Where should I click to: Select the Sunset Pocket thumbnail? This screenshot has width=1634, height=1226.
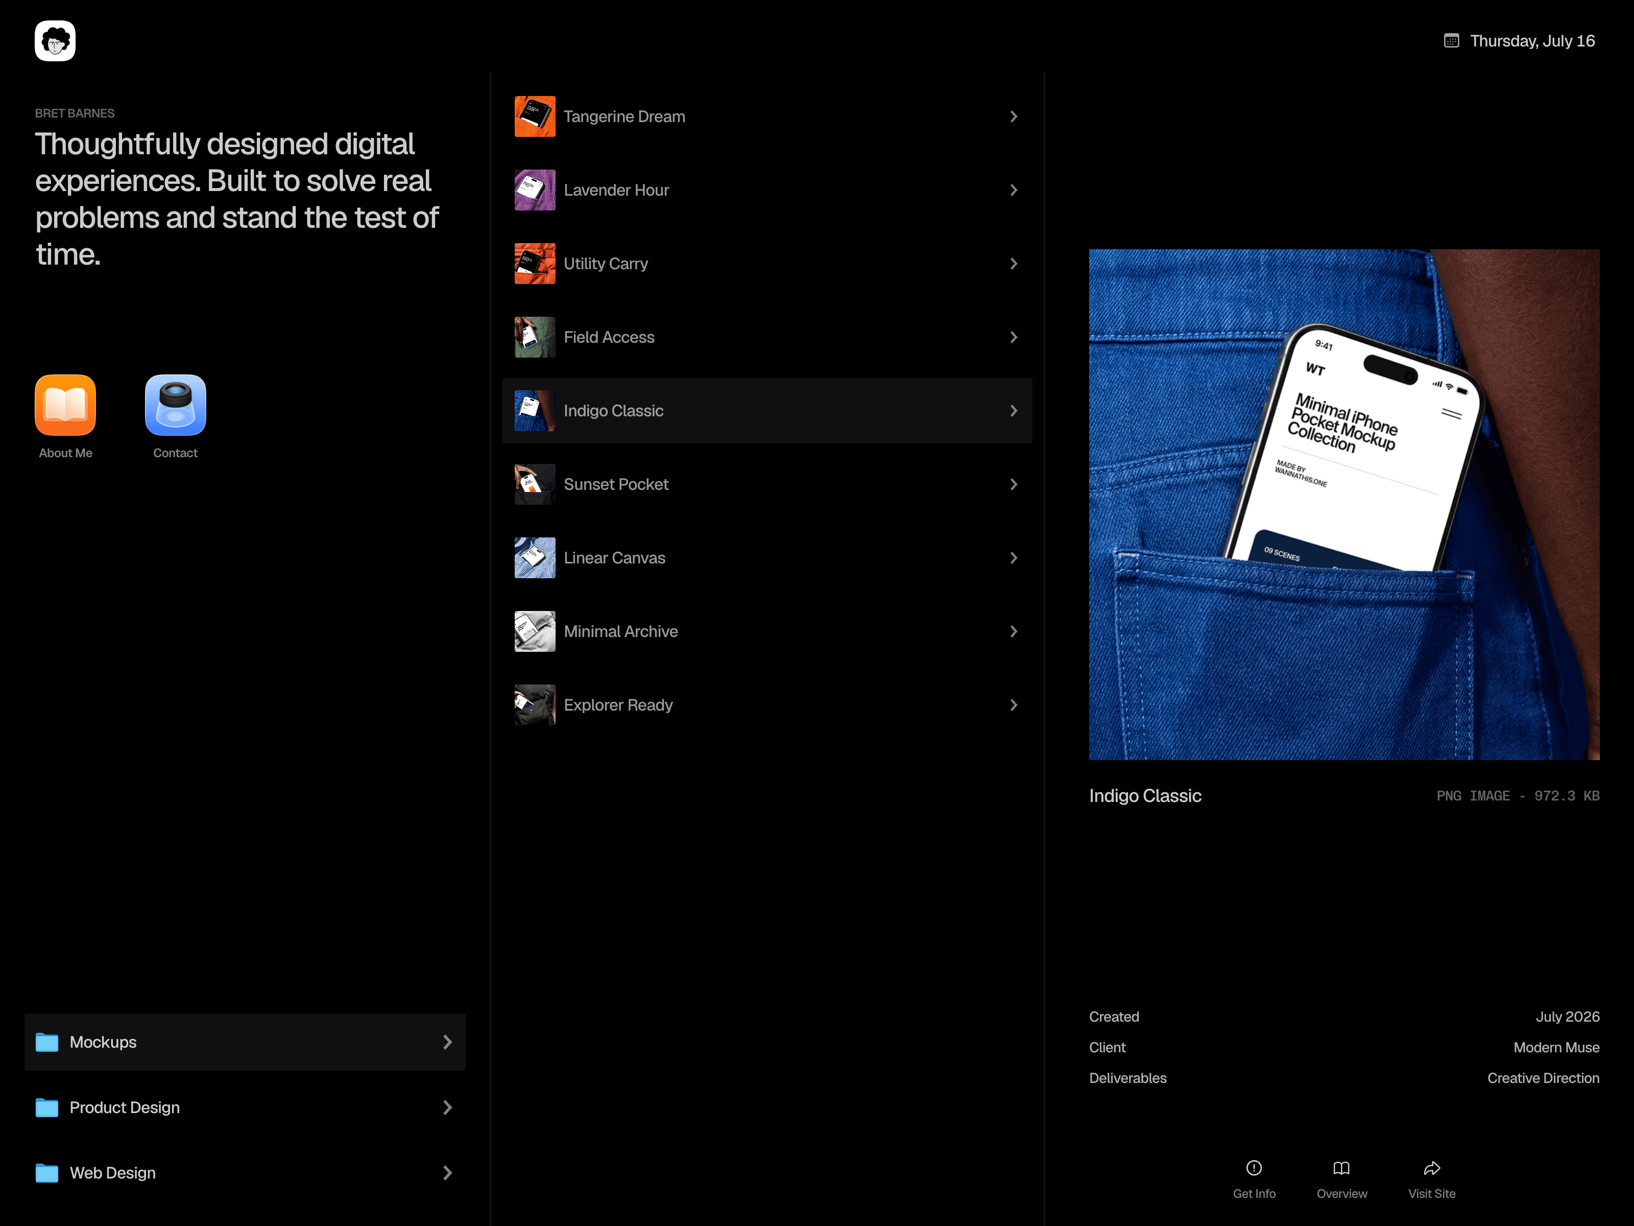[535, 484]
